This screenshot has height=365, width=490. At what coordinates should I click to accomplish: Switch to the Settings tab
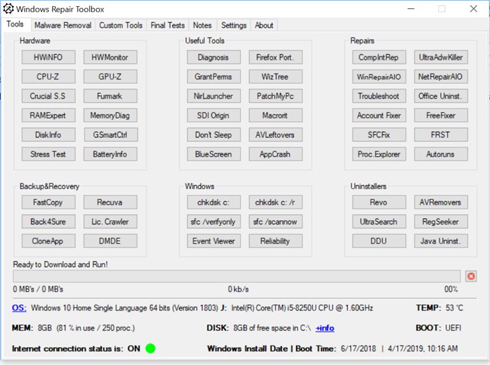click(x=233, y=25)
